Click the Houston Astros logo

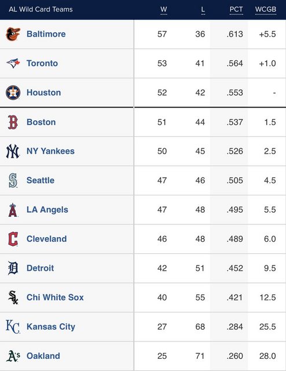click(x=13, y=93)
